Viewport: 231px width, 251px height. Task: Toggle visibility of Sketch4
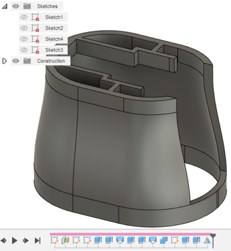click(24, 39)
